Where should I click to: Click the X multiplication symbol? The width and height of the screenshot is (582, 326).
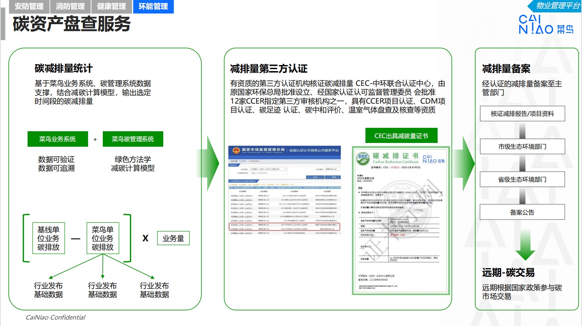point(145,238)
